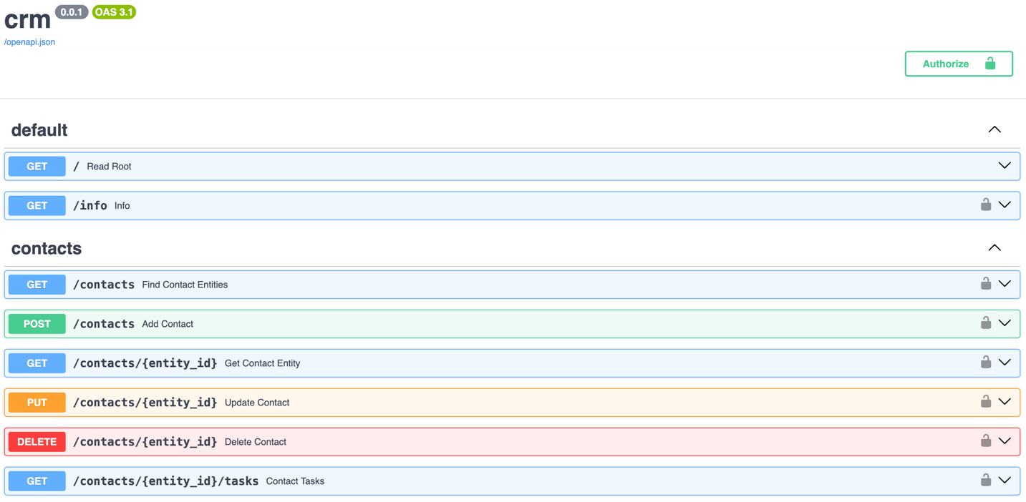Click the 'Contact Tasks' summary text
This screenshot has height=502, width=1026.
[295, 481]
